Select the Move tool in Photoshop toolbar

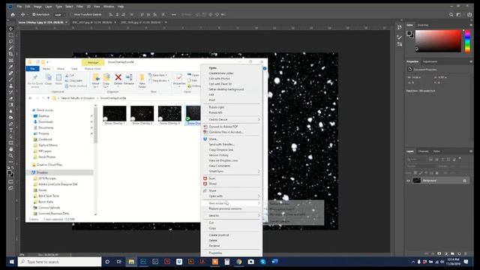pyautogui.click(x=11, y=28)
